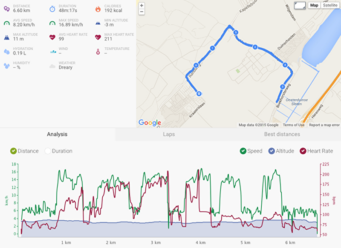The image size is (341, 248).
Task: Switch map to Satellite view
Action: point(329,5)
